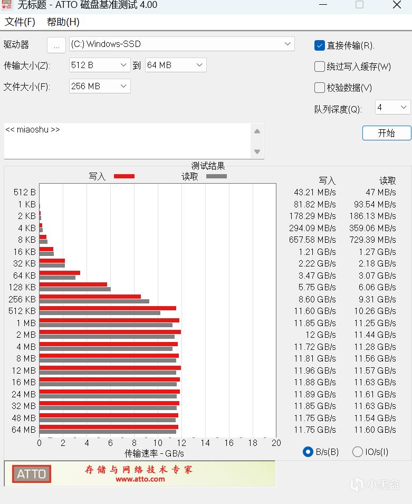Select the IO/s(I) radio button

coord(357,452)
